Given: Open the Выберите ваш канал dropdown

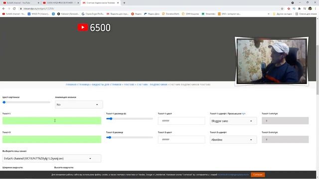Looking at the screenshot, I should (x=52, y=158).
